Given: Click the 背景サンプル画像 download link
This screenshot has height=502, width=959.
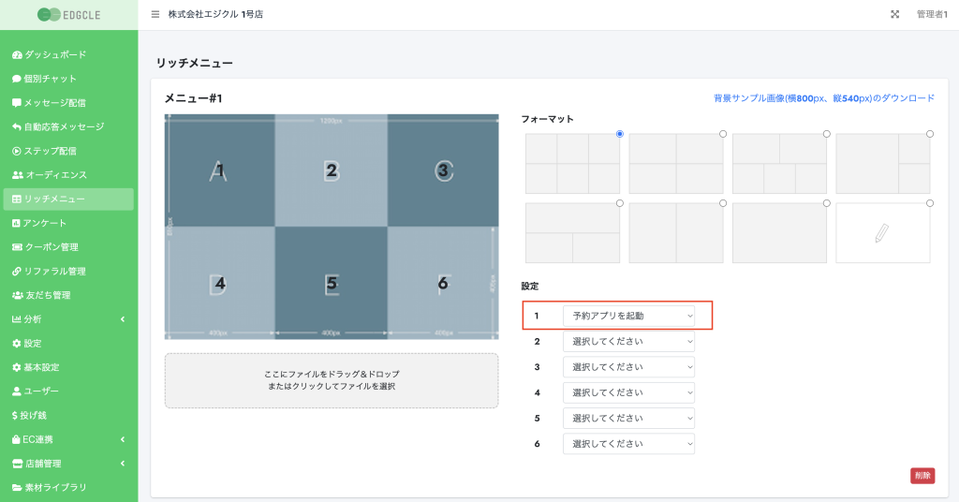Looking at the screenshot, I should (x=823, y=98).
